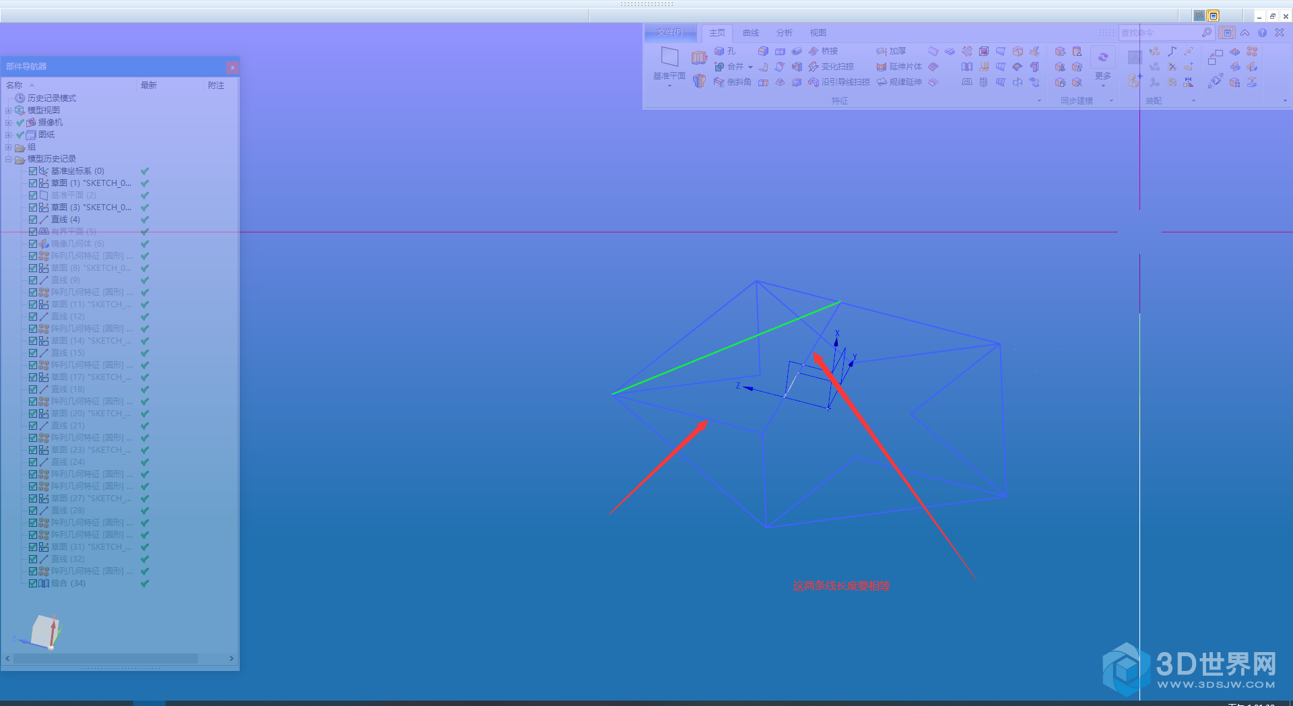
Task: Click the 孔 (Hole) feature tool
Action: point(725,51)
